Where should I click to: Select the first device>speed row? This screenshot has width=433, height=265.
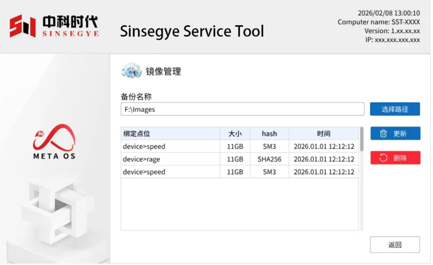(x=240, y=146)
